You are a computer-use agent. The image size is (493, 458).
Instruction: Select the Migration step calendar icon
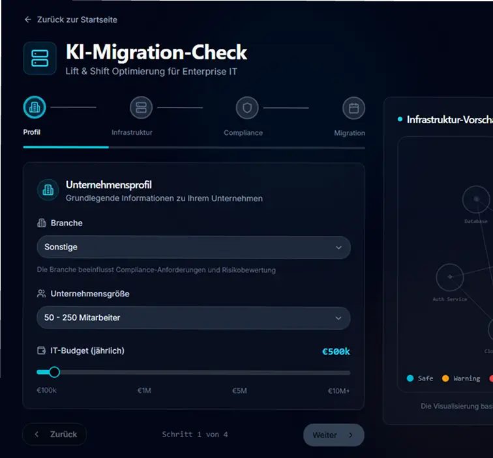[353, 108]
